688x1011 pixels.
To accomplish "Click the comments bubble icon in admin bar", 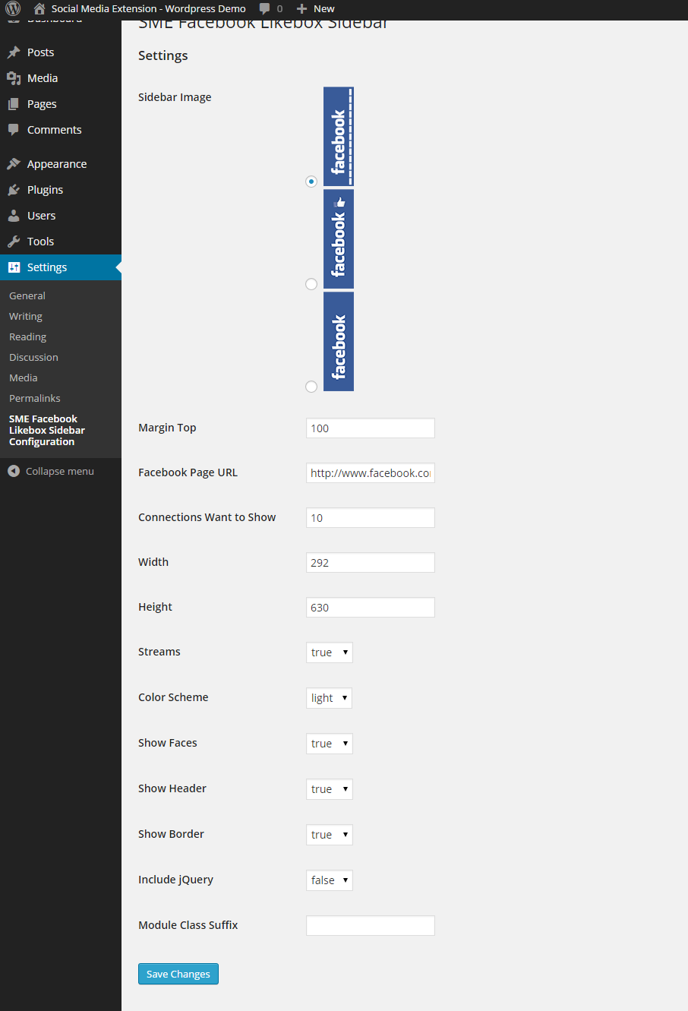I will click(264, 9).
